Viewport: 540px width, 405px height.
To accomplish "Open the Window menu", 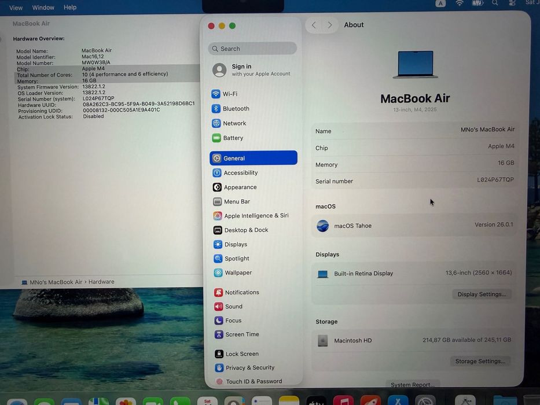I will coord(43,7).
